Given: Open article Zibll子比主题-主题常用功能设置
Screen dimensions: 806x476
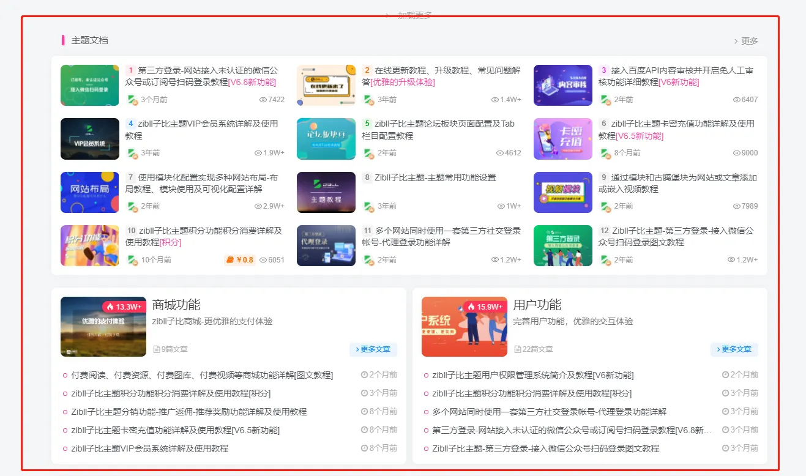Looking at the screenshot, I should 430,177.
